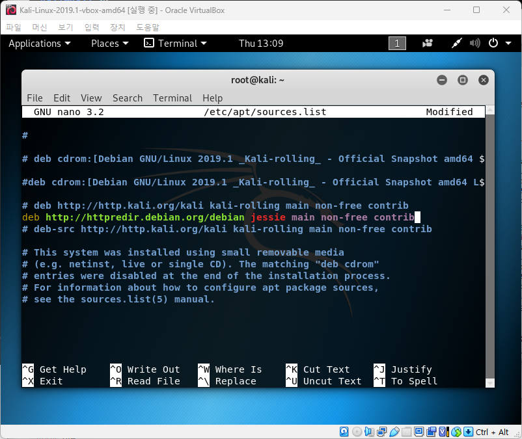
Task: Close the root@kali terminal window
Action: click(x=484, y=80)
